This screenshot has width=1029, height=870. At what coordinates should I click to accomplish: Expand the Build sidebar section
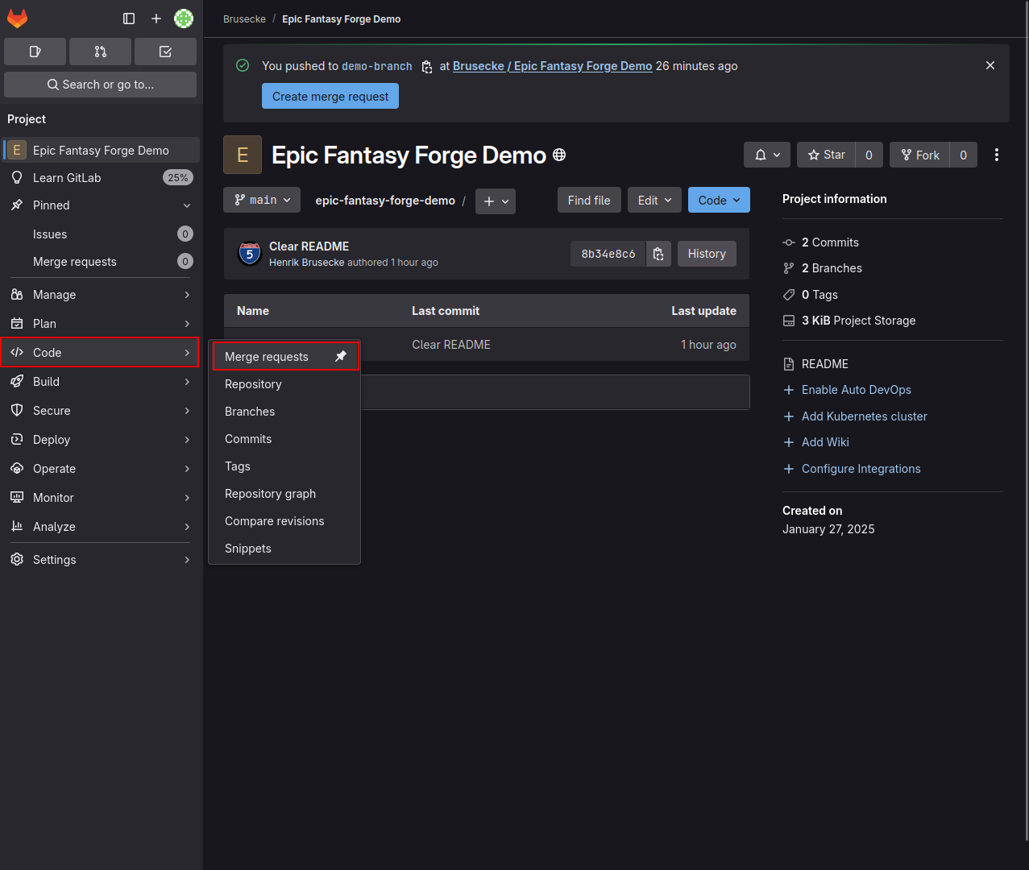101,382
